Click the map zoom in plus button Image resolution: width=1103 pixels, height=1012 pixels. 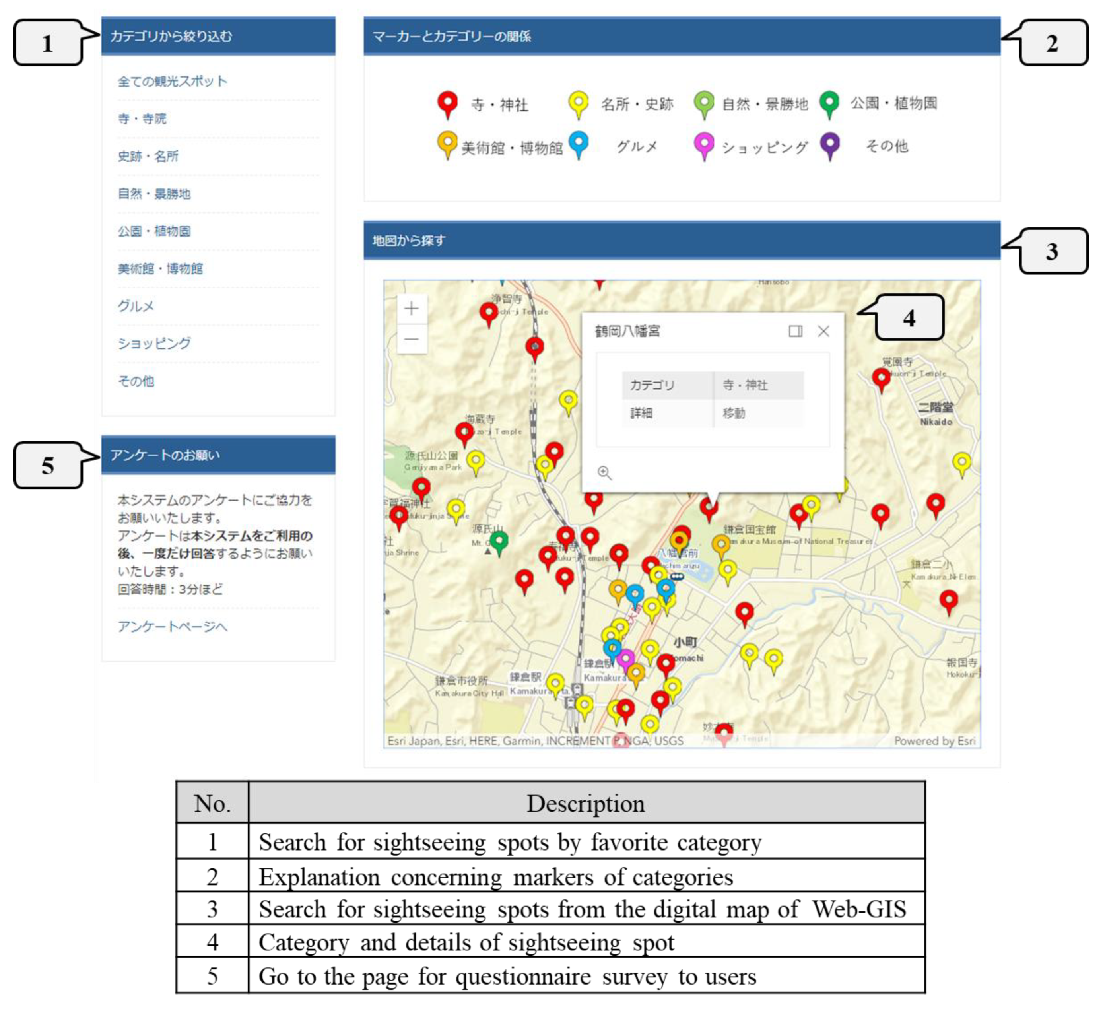pyautogui.click(x=411, y=309)
